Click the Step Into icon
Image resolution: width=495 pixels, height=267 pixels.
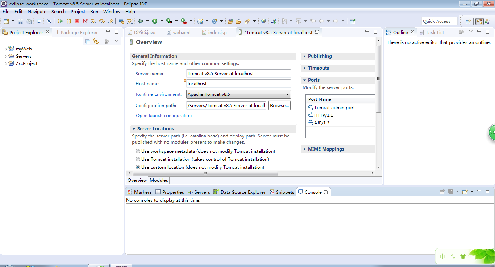[93, 21]
